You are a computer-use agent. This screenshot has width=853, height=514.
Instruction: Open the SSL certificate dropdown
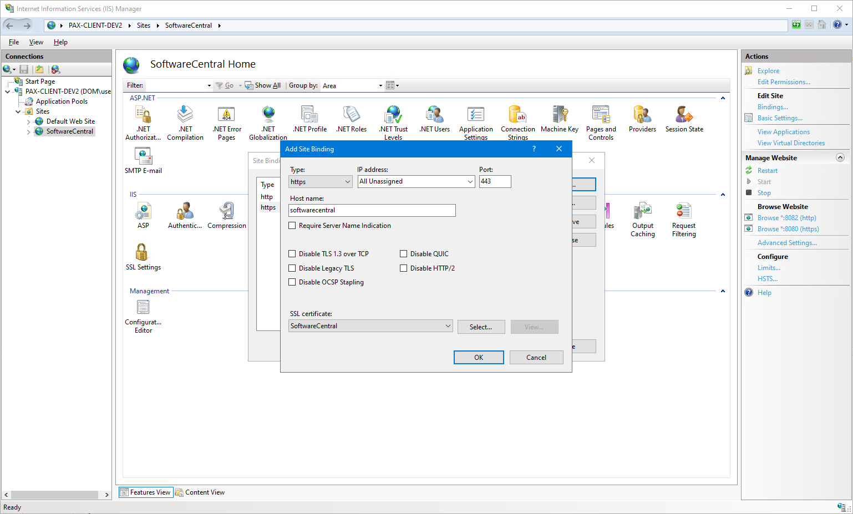click(448, 326)
